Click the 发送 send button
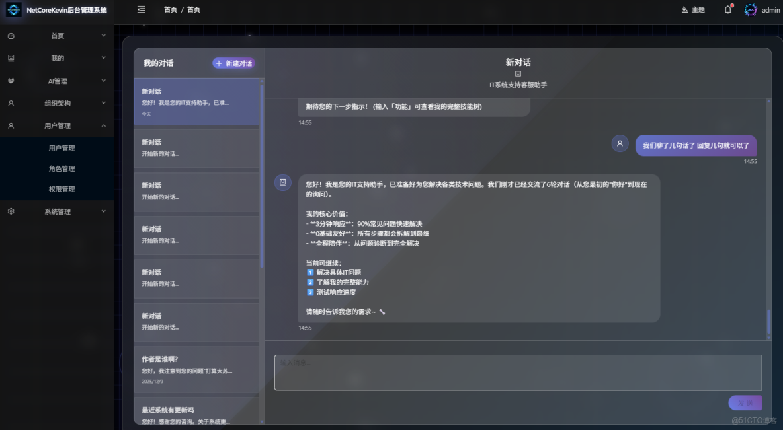This screenshot has width=783, height=430. [x=745, y=402]
